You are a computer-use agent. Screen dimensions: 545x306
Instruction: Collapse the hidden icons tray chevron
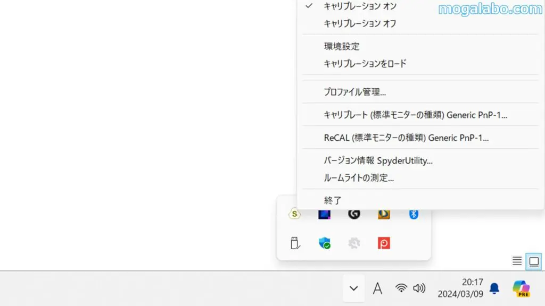[x=353, y=288]
